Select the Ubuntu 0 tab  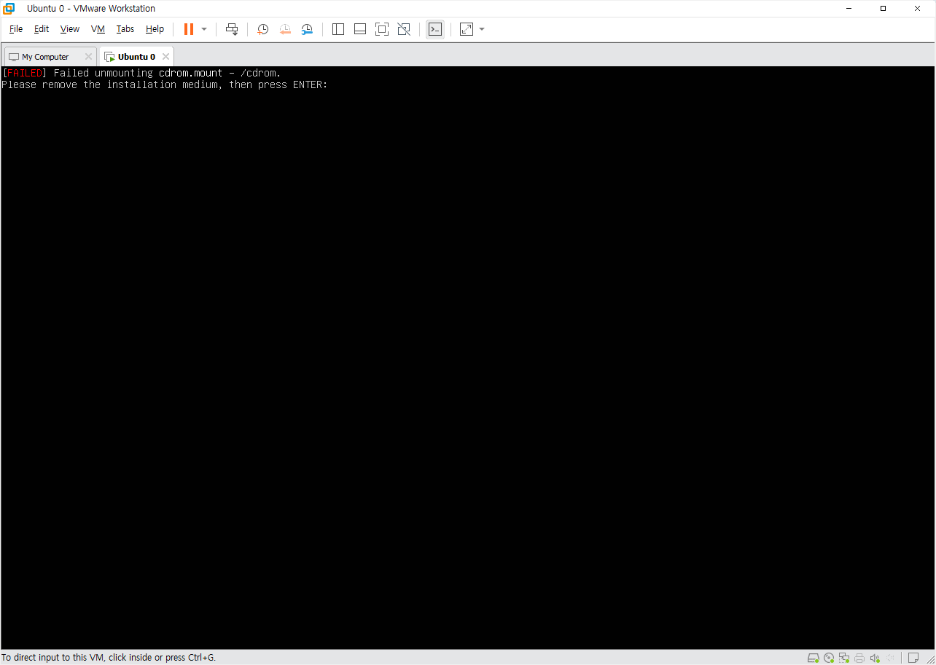coord(136,57)
